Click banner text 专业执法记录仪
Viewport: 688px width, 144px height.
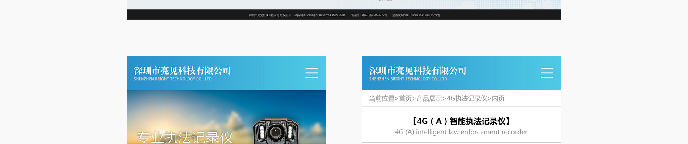coord(185,138)
